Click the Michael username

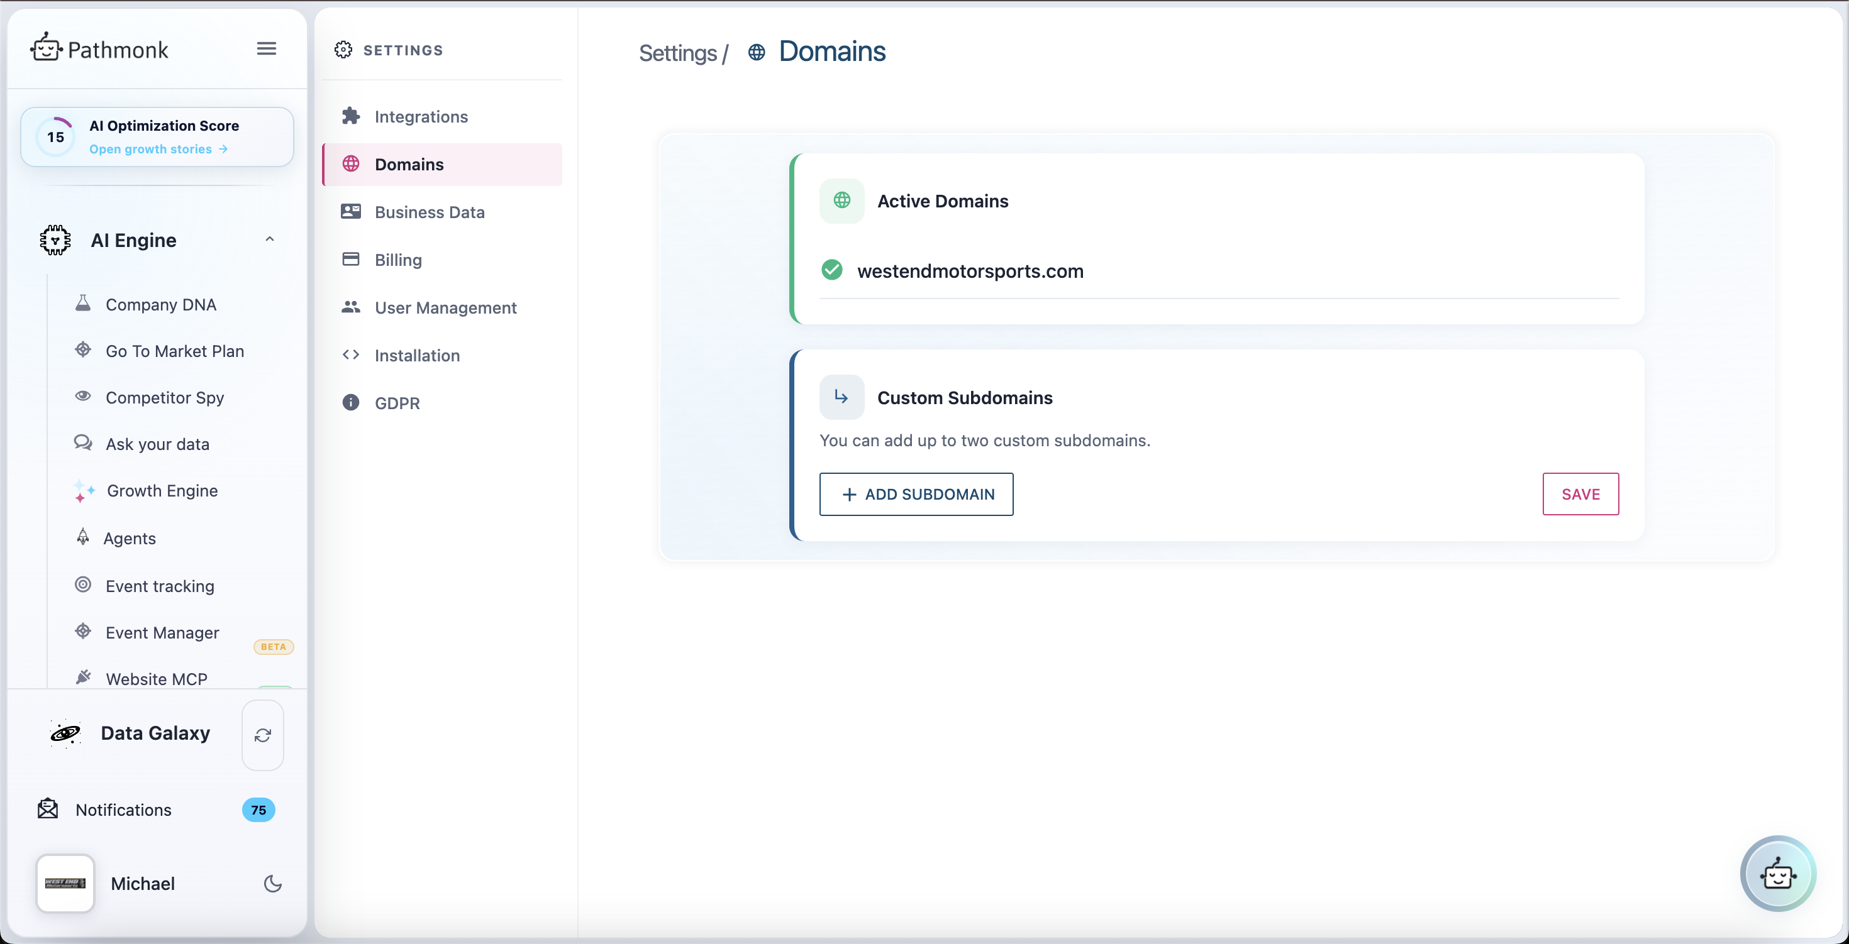143,884
